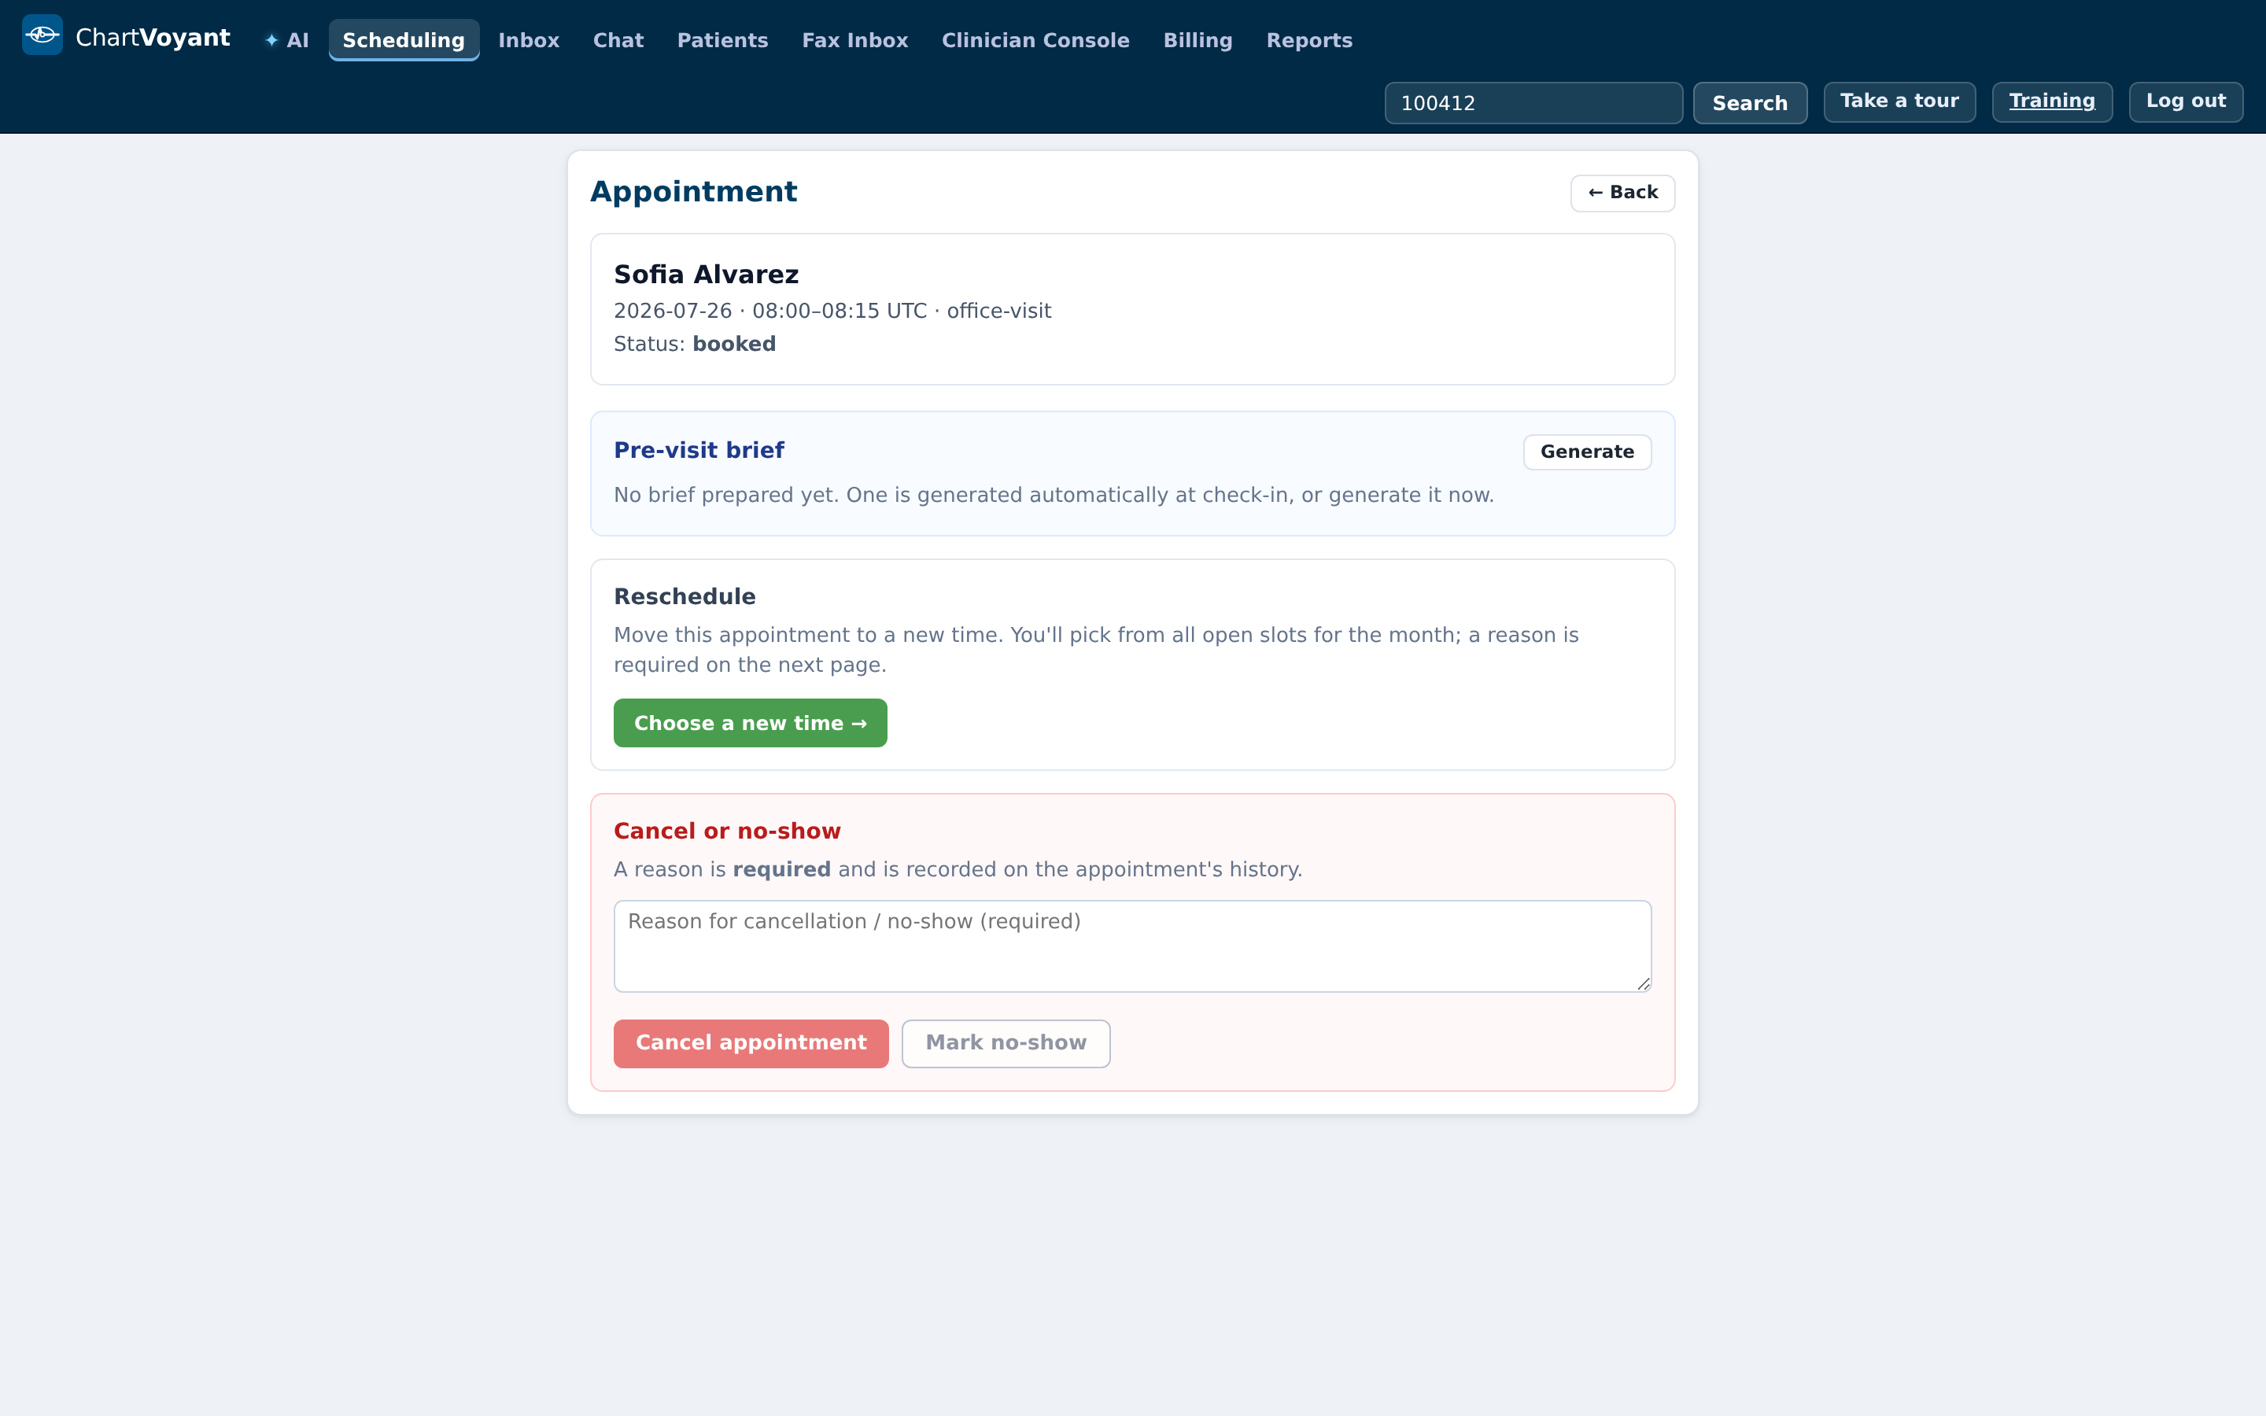Open the Fax Inbox tab
2266x1416 pixels.
(855, 40)
